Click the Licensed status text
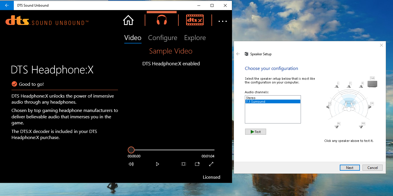 pos(211,177)
